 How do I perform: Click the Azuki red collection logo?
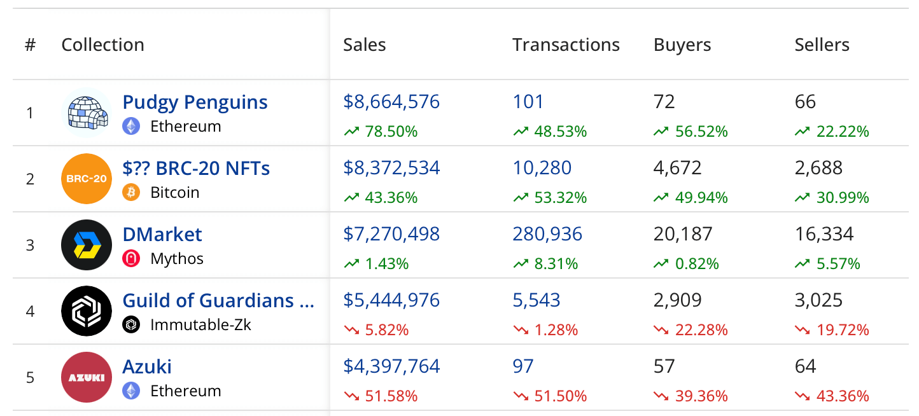click(x=86, y=377)
